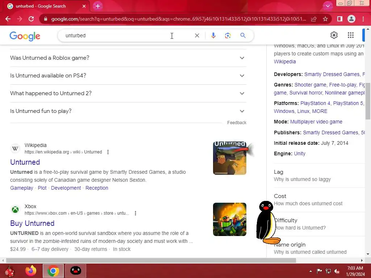Go back using browser back arrow
Screen dimensions: 371x278
(8, 19)
